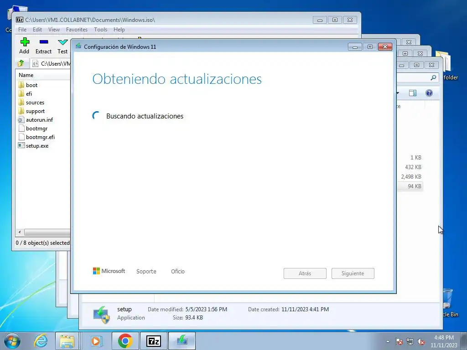The height and width of the screenshot is (350, 467).
Task: Click the Add button in 7-Zip toolbar
Action: click(x=25, y=46)
